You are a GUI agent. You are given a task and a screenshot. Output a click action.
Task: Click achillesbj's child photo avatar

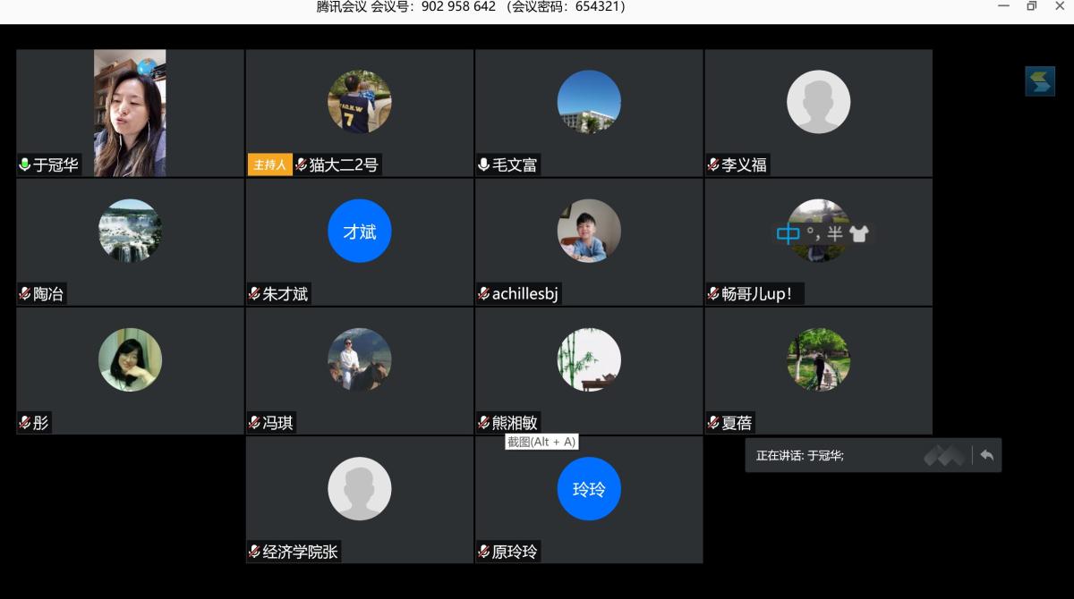coord(588,231)
